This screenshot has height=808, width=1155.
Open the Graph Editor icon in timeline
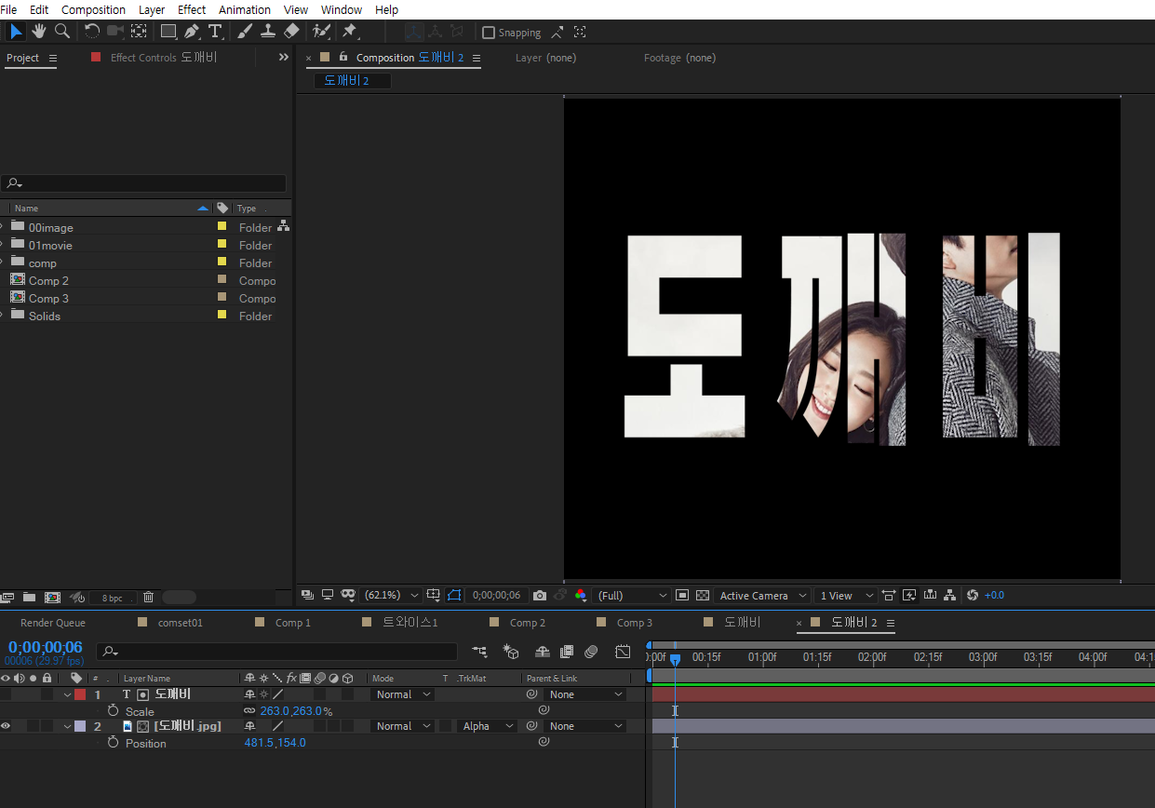[x=623, y=652]
